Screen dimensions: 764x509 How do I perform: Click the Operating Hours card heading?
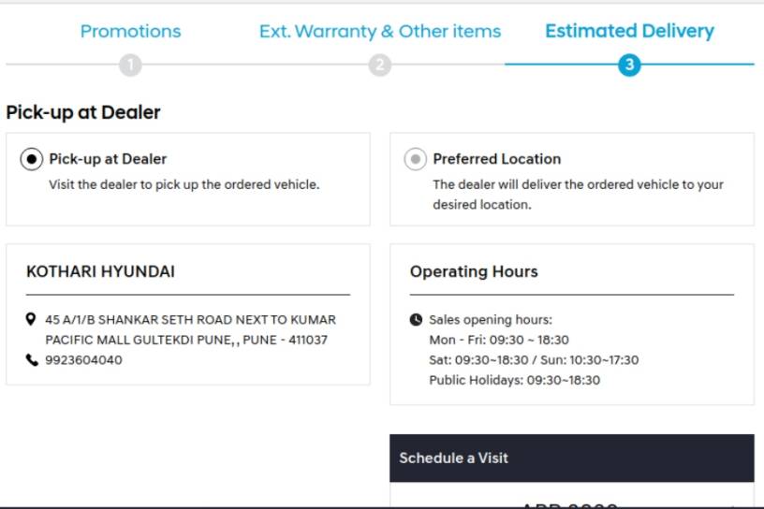click(474, 271)
